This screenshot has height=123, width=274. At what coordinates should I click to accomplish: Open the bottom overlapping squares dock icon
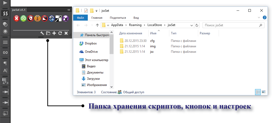(x=5, y=113)
